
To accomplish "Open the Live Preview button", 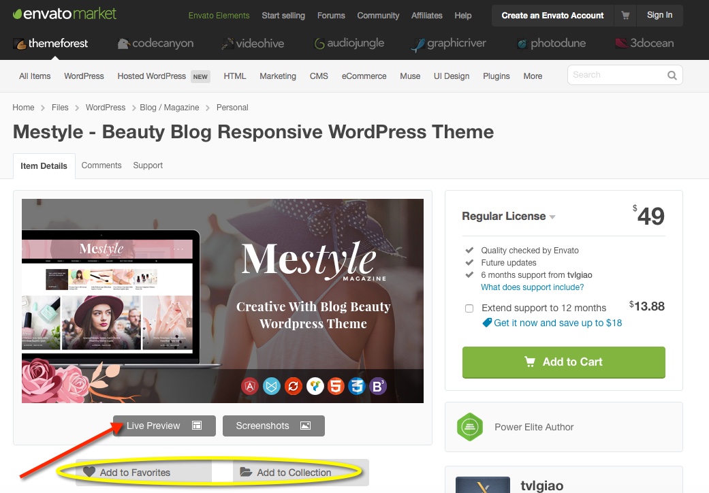I will tap(164, 426).
